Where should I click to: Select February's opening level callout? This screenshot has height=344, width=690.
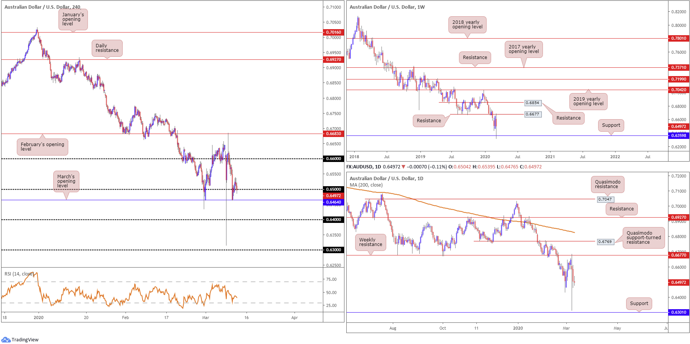(x=42, y=147)
